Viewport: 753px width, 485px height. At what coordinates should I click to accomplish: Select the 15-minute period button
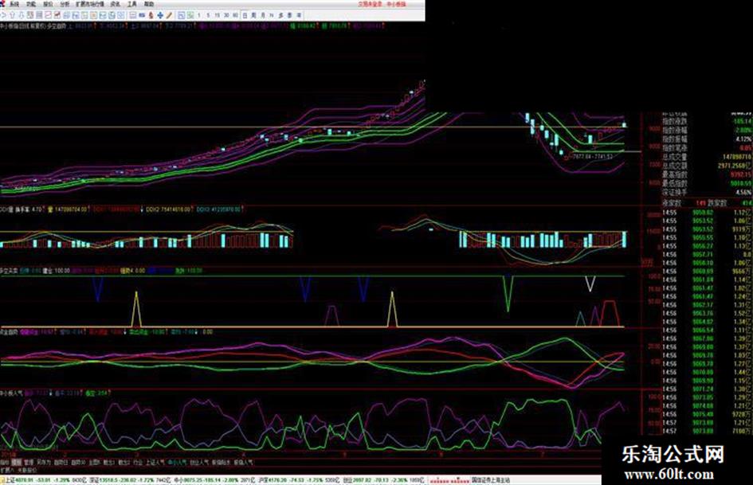(x=217, y=15)
